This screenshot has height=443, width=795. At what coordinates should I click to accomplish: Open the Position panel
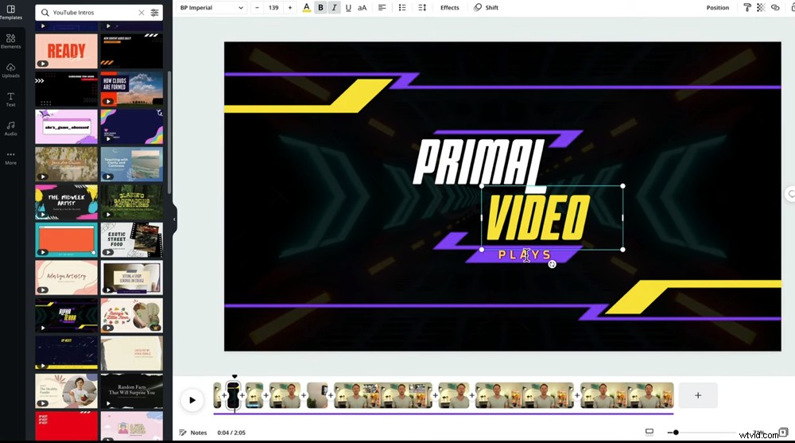pos(717,8)
